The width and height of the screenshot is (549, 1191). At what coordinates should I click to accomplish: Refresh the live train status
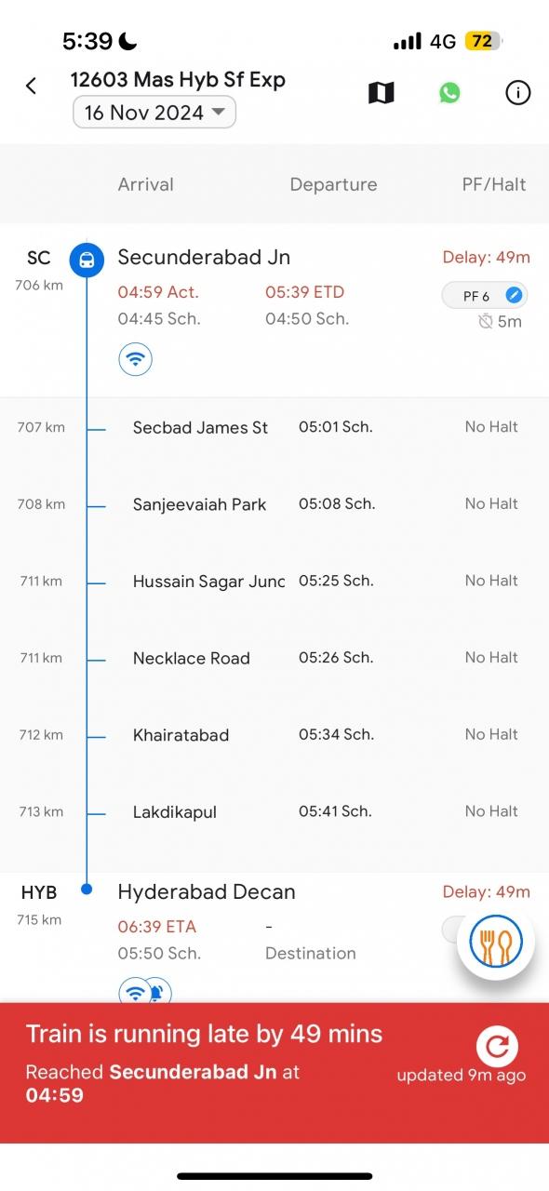497,1047
